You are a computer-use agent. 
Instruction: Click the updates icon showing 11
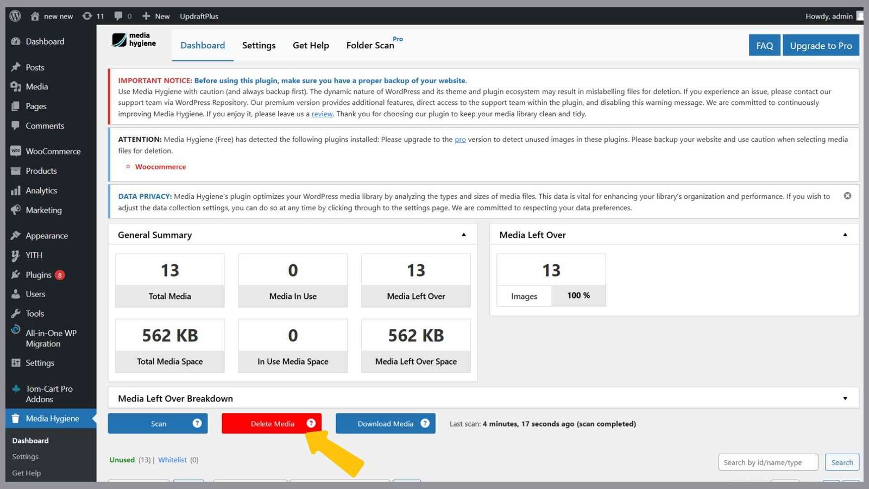click(x=87, y=16)
